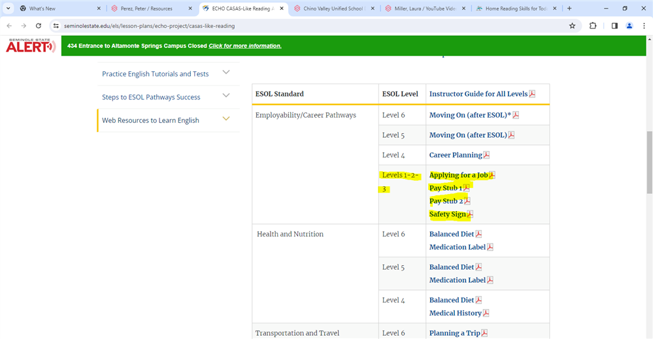Click PDF icon beside Planning a Trip
This screenshot has height=339, width=653.
pos(484,332)
